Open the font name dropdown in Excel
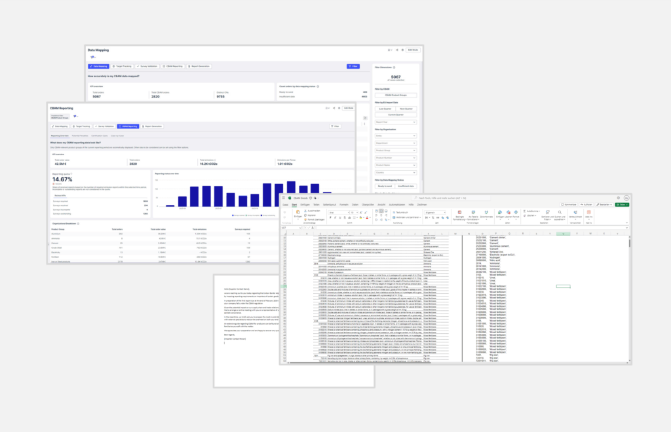671x432 pixels. click(339, 212)
